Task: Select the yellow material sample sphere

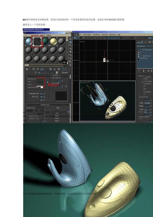Action: [x=54, y=41]
